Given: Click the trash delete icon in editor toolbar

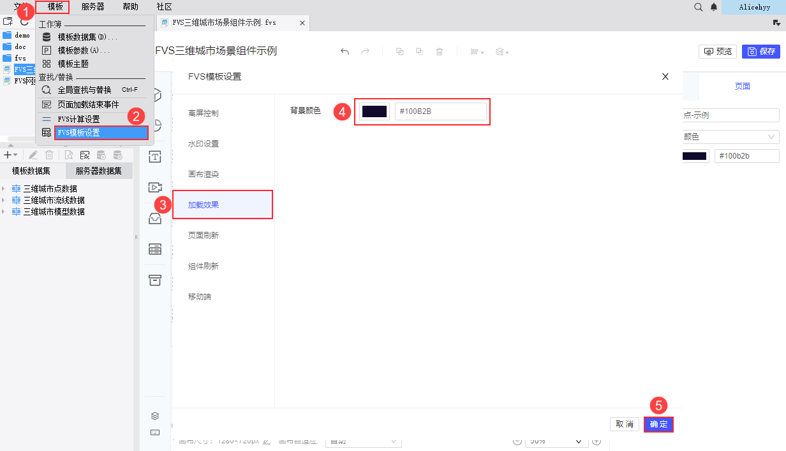Looking at the screenshot, I should [x=440, y=52].
